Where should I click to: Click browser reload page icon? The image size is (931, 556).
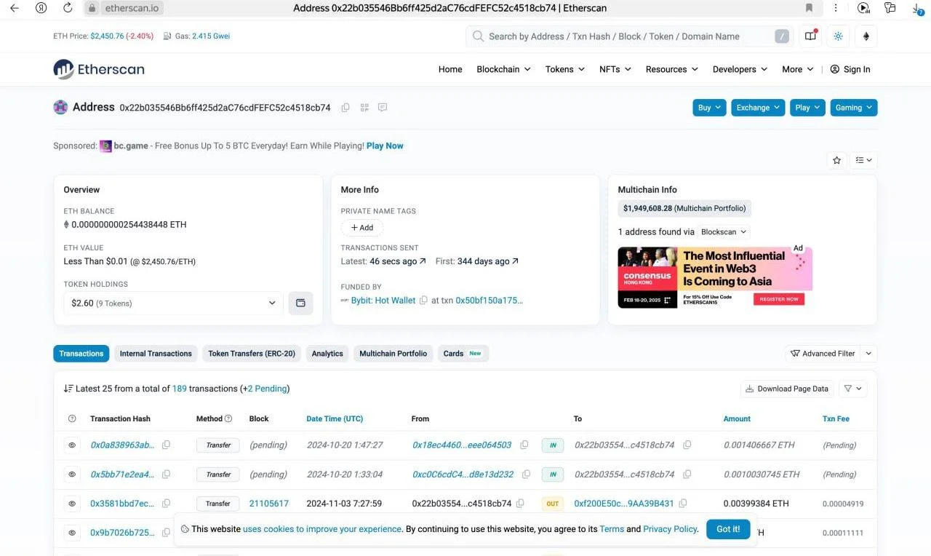pyautogui.click(x=68, y=8)
